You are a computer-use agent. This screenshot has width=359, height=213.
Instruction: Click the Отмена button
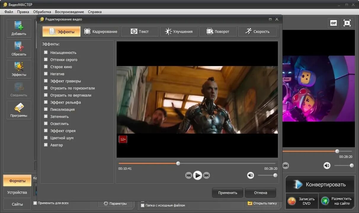260,193
